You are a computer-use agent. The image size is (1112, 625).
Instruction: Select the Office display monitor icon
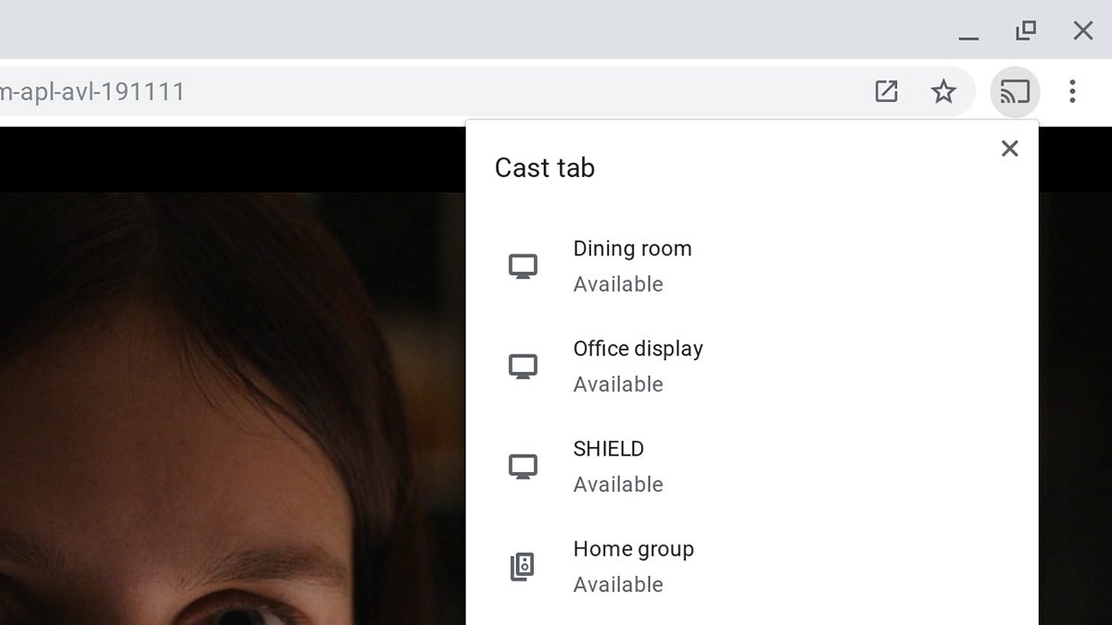(x=523, y=366)
